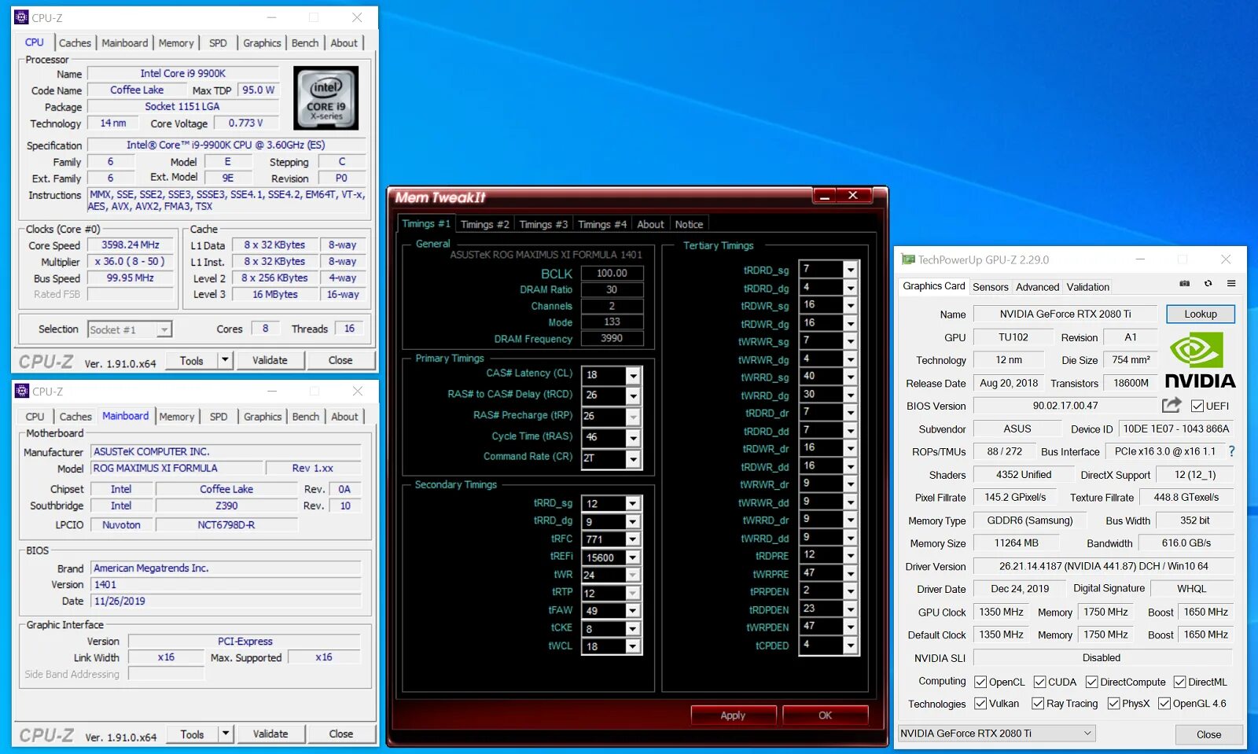
Task: Click Validate in CPU-Z processor window
Action: (x=270, y=360)
